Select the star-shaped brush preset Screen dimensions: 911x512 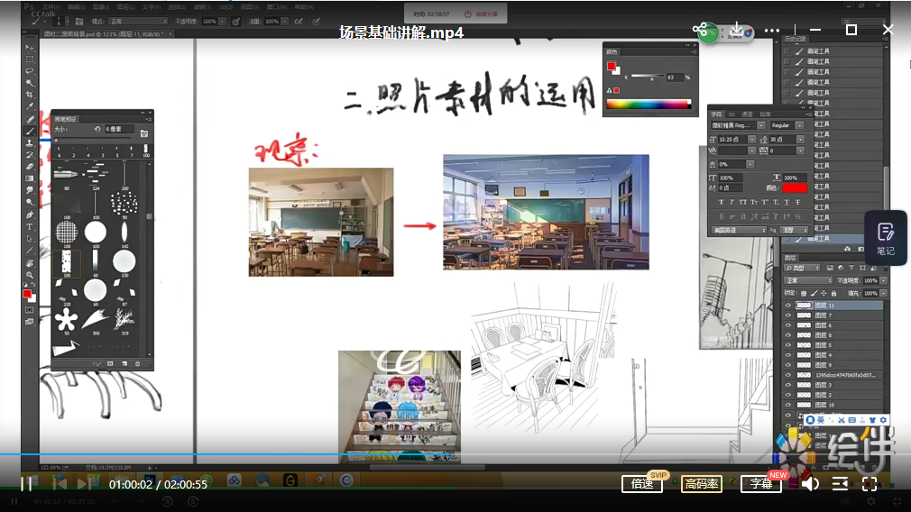point(66,319)
